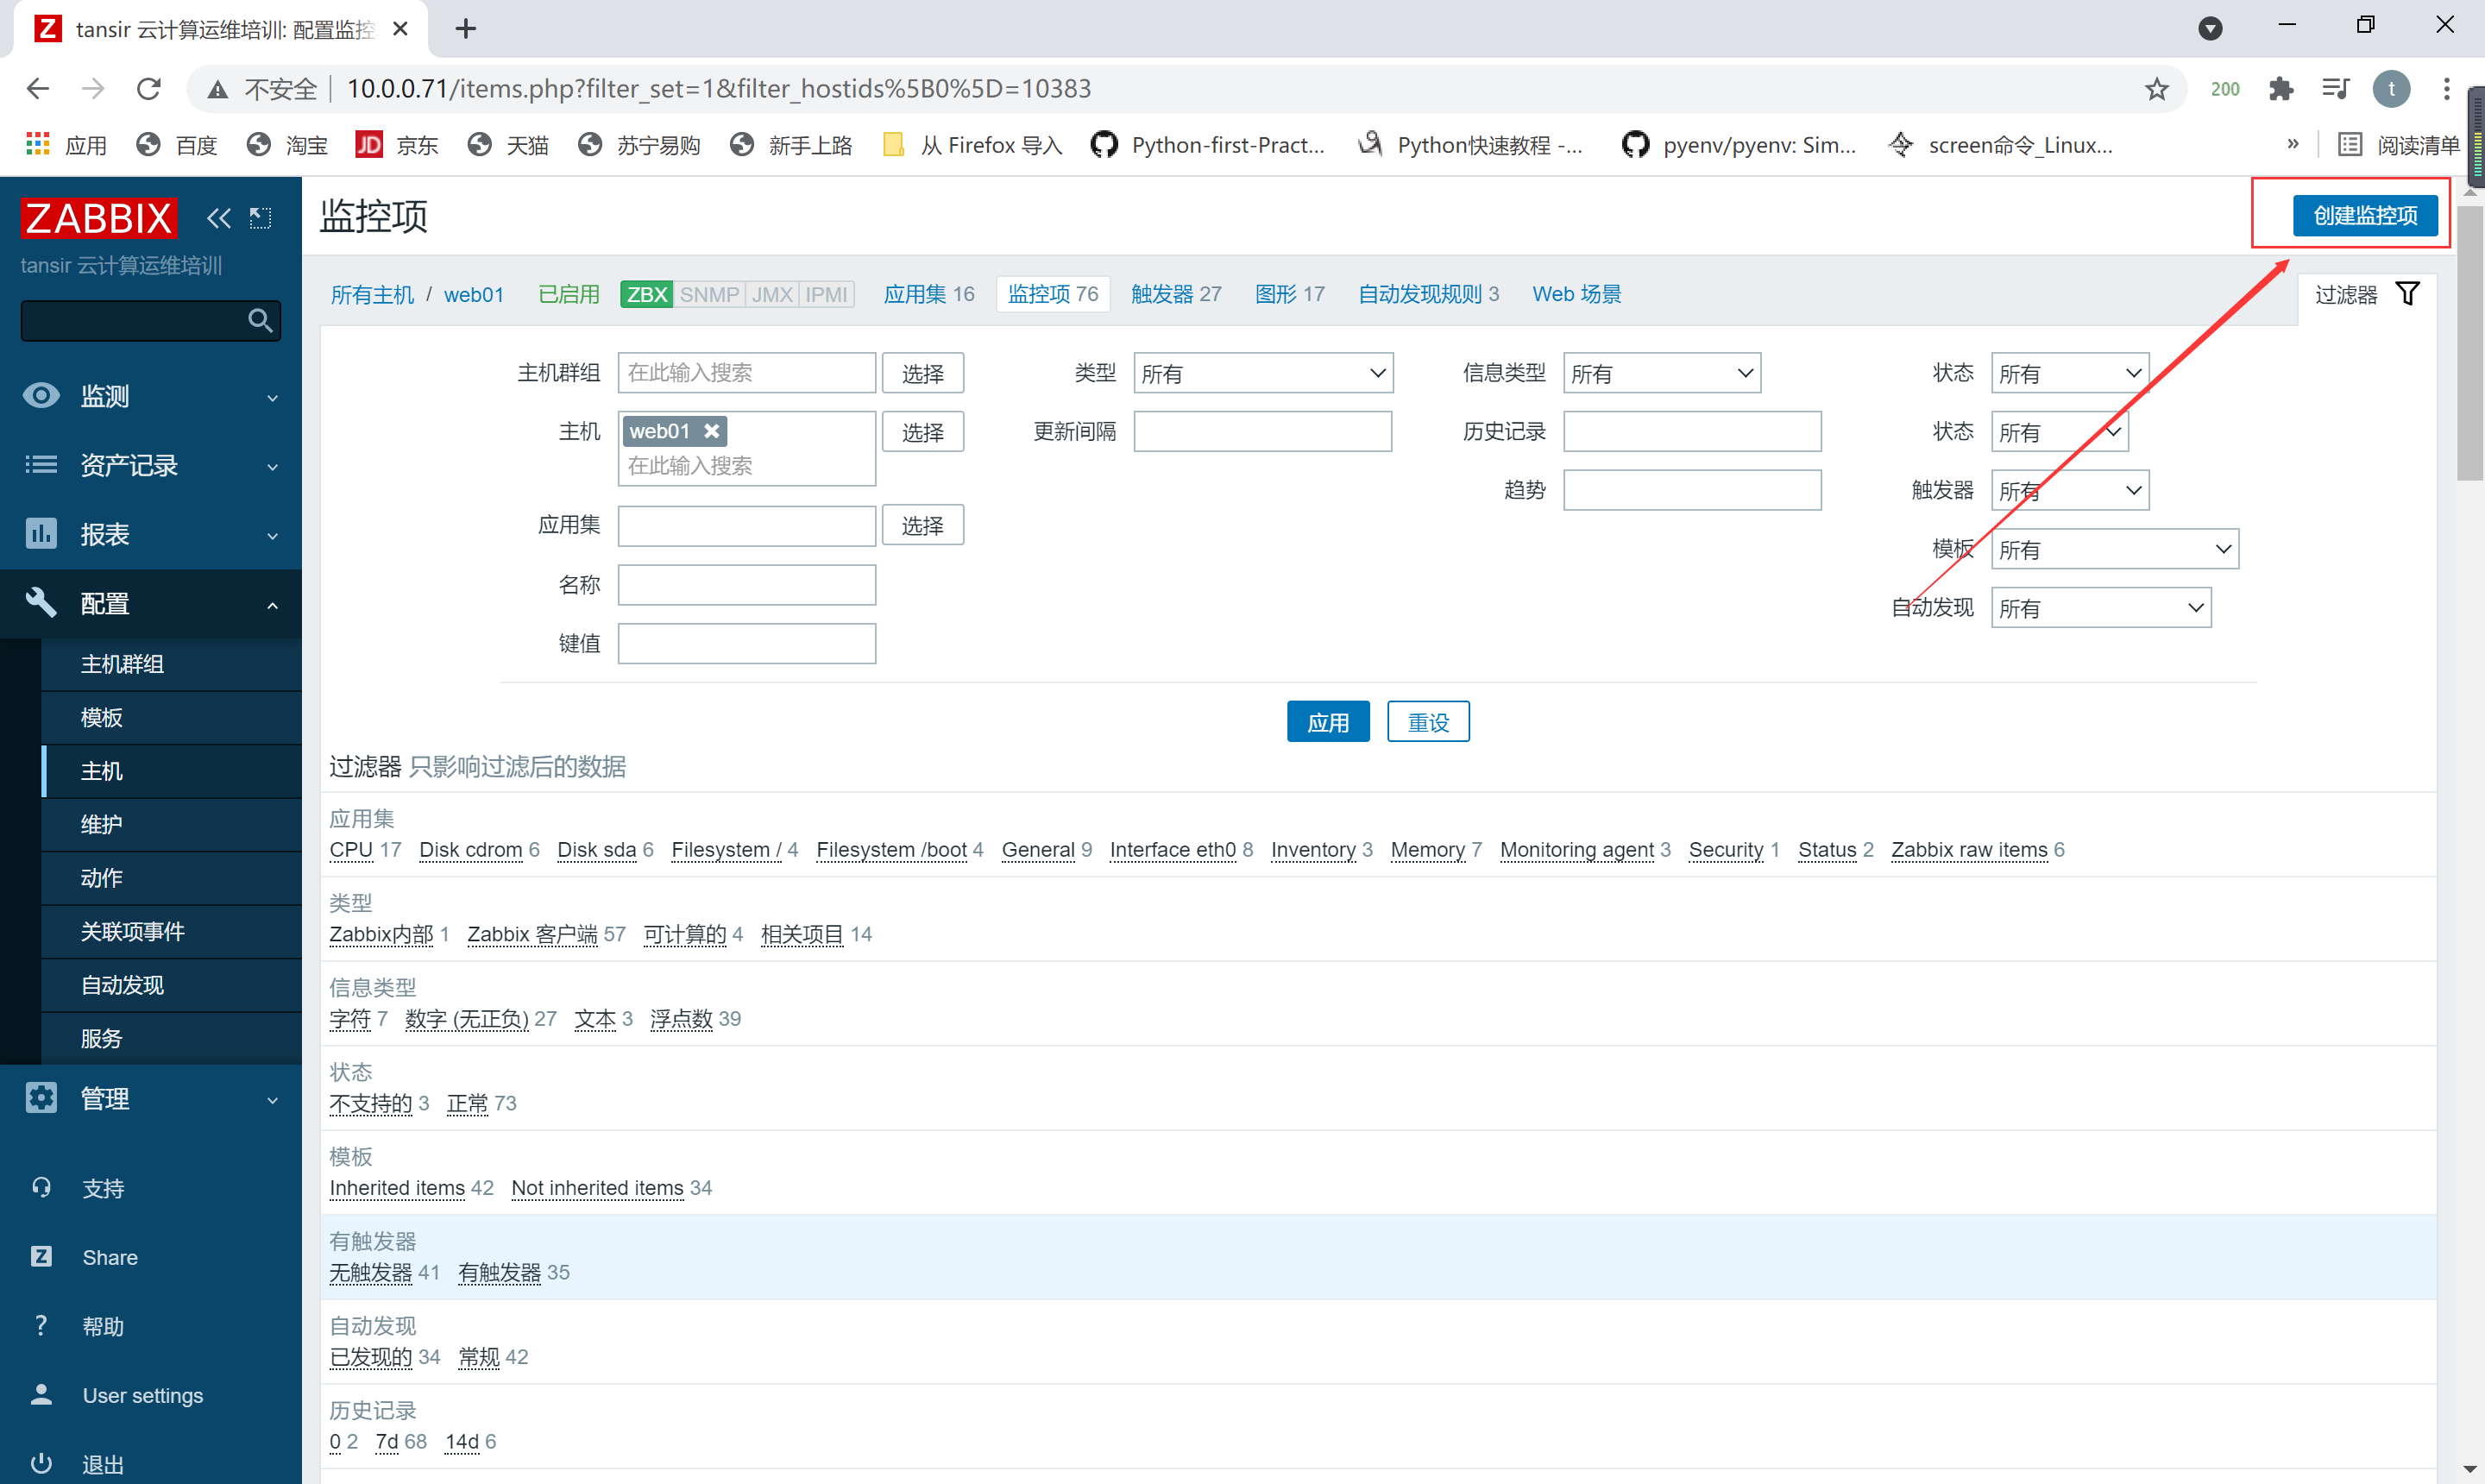Open the first 状态 dropdown
Screen dimensions: 2485x1484
(2070, 373)
